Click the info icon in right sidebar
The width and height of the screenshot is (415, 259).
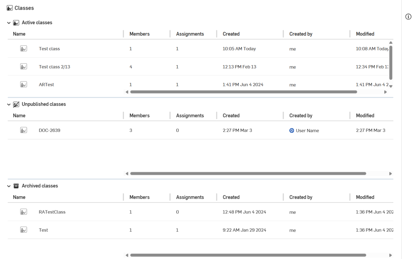tap(408, 17)
